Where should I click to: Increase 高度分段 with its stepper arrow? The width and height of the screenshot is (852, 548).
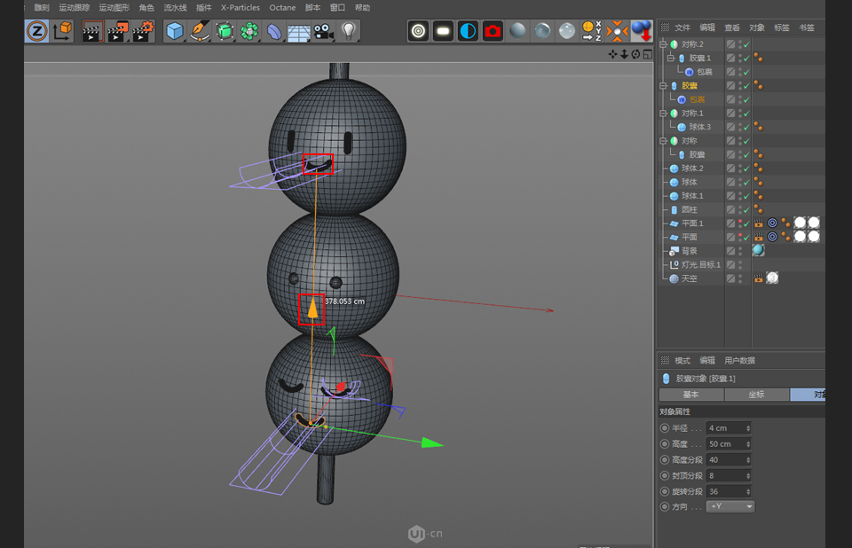pos(748,457)
